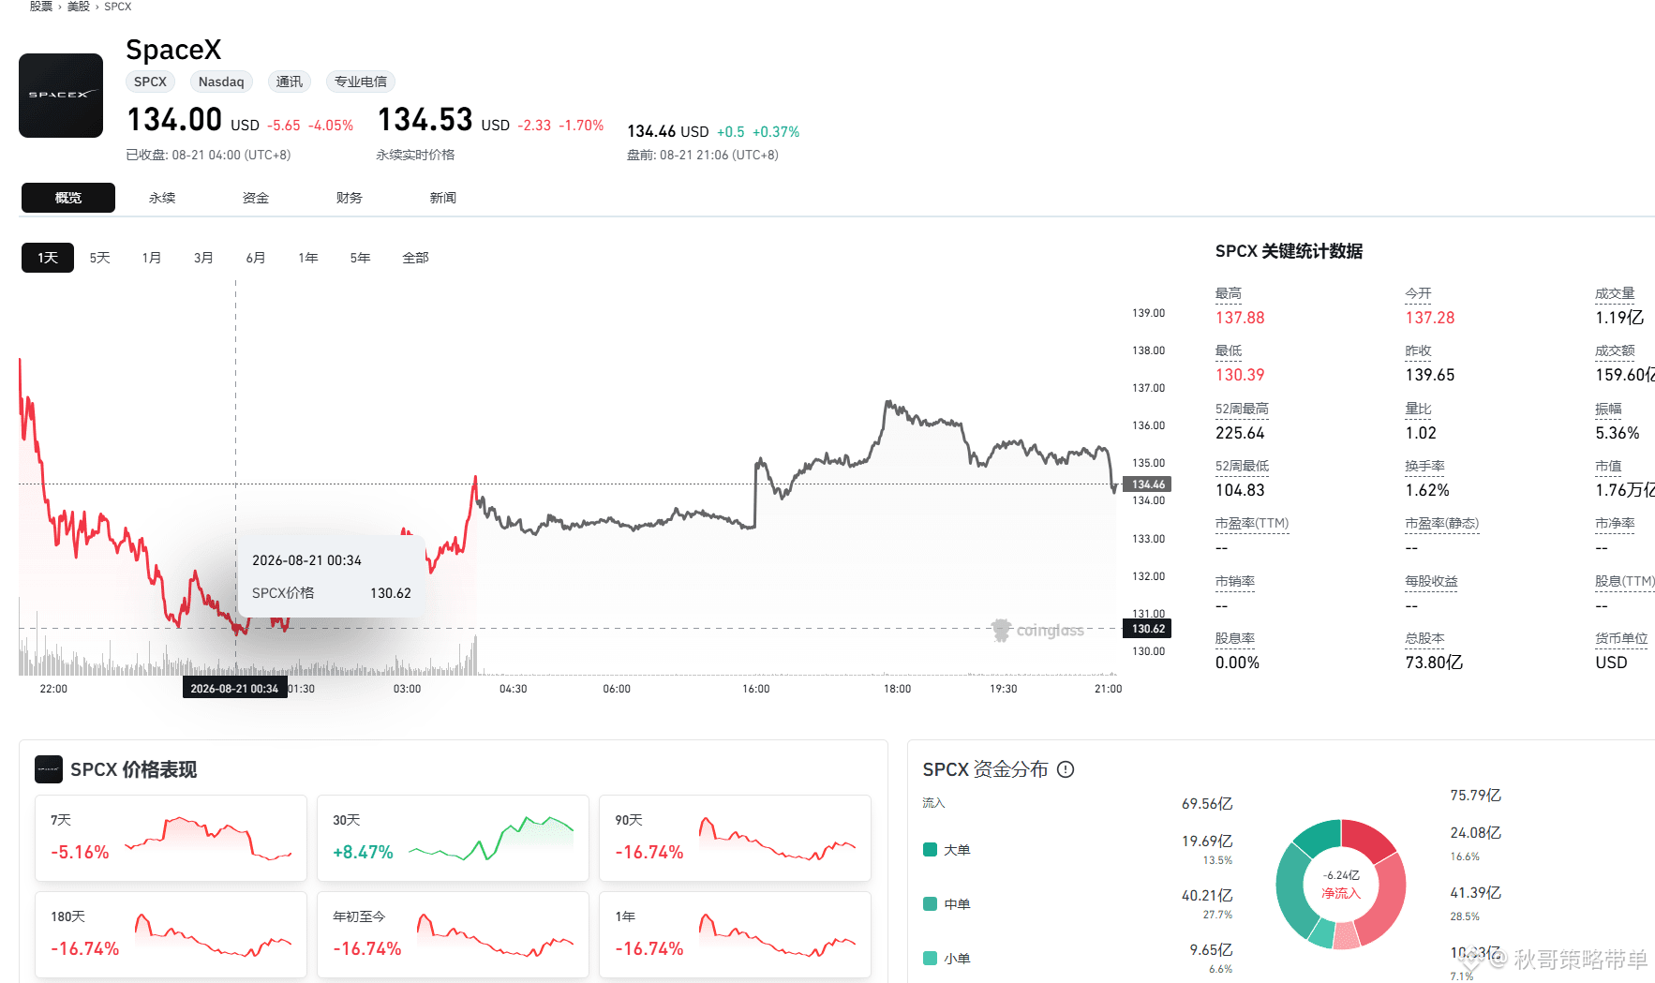The width and height of the screenshot is (1655, 983).
Task: Click the 成交量 value 1.19亿
Action: [x=1619, y=318]
